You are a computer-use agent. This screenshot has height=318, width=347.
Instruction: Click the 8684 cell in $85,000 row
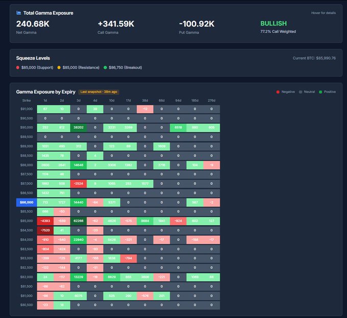click(145, 221)
